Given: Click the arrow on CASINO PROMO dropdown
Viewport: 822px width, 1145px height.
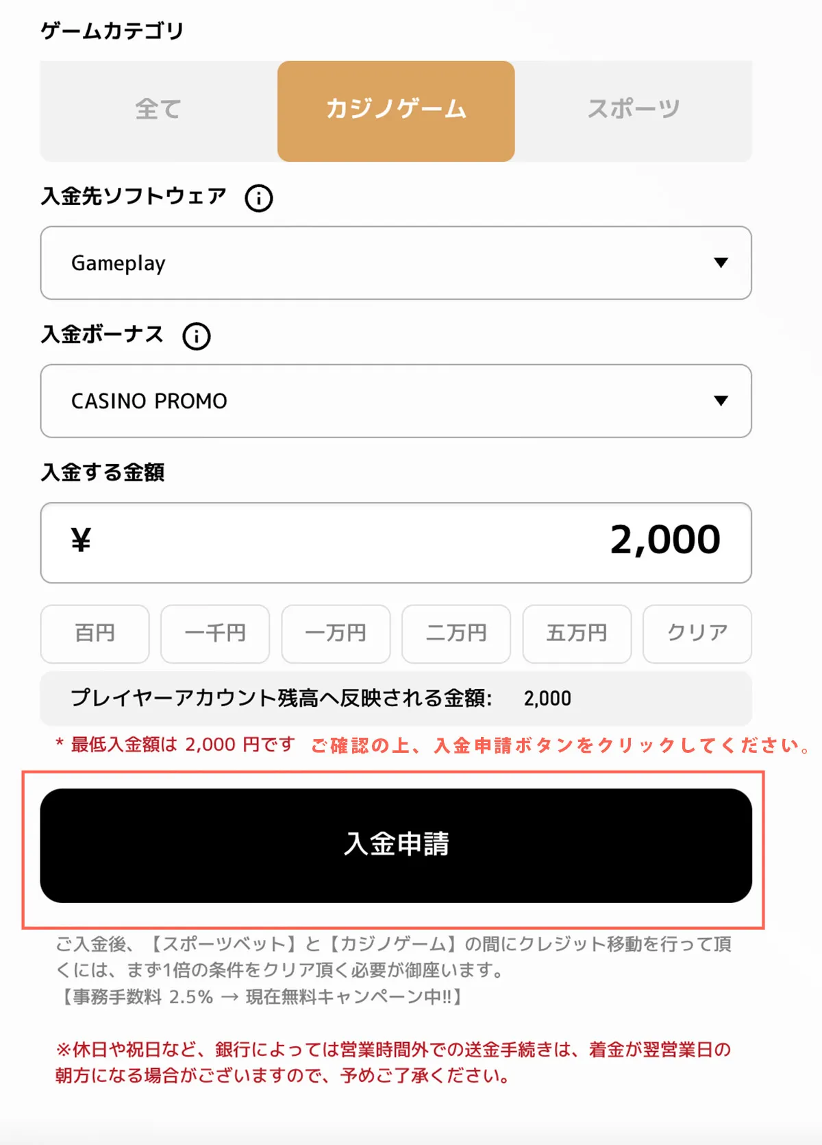Looking at the screenshot, I should (x=721, y=400).
